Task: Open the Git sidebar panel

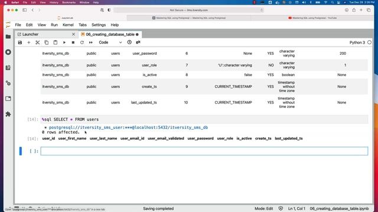Action: (x=8, y=68)
